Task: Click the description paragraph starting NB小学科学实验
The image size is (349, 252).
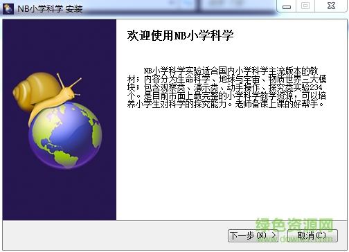Action: [226, 87]
